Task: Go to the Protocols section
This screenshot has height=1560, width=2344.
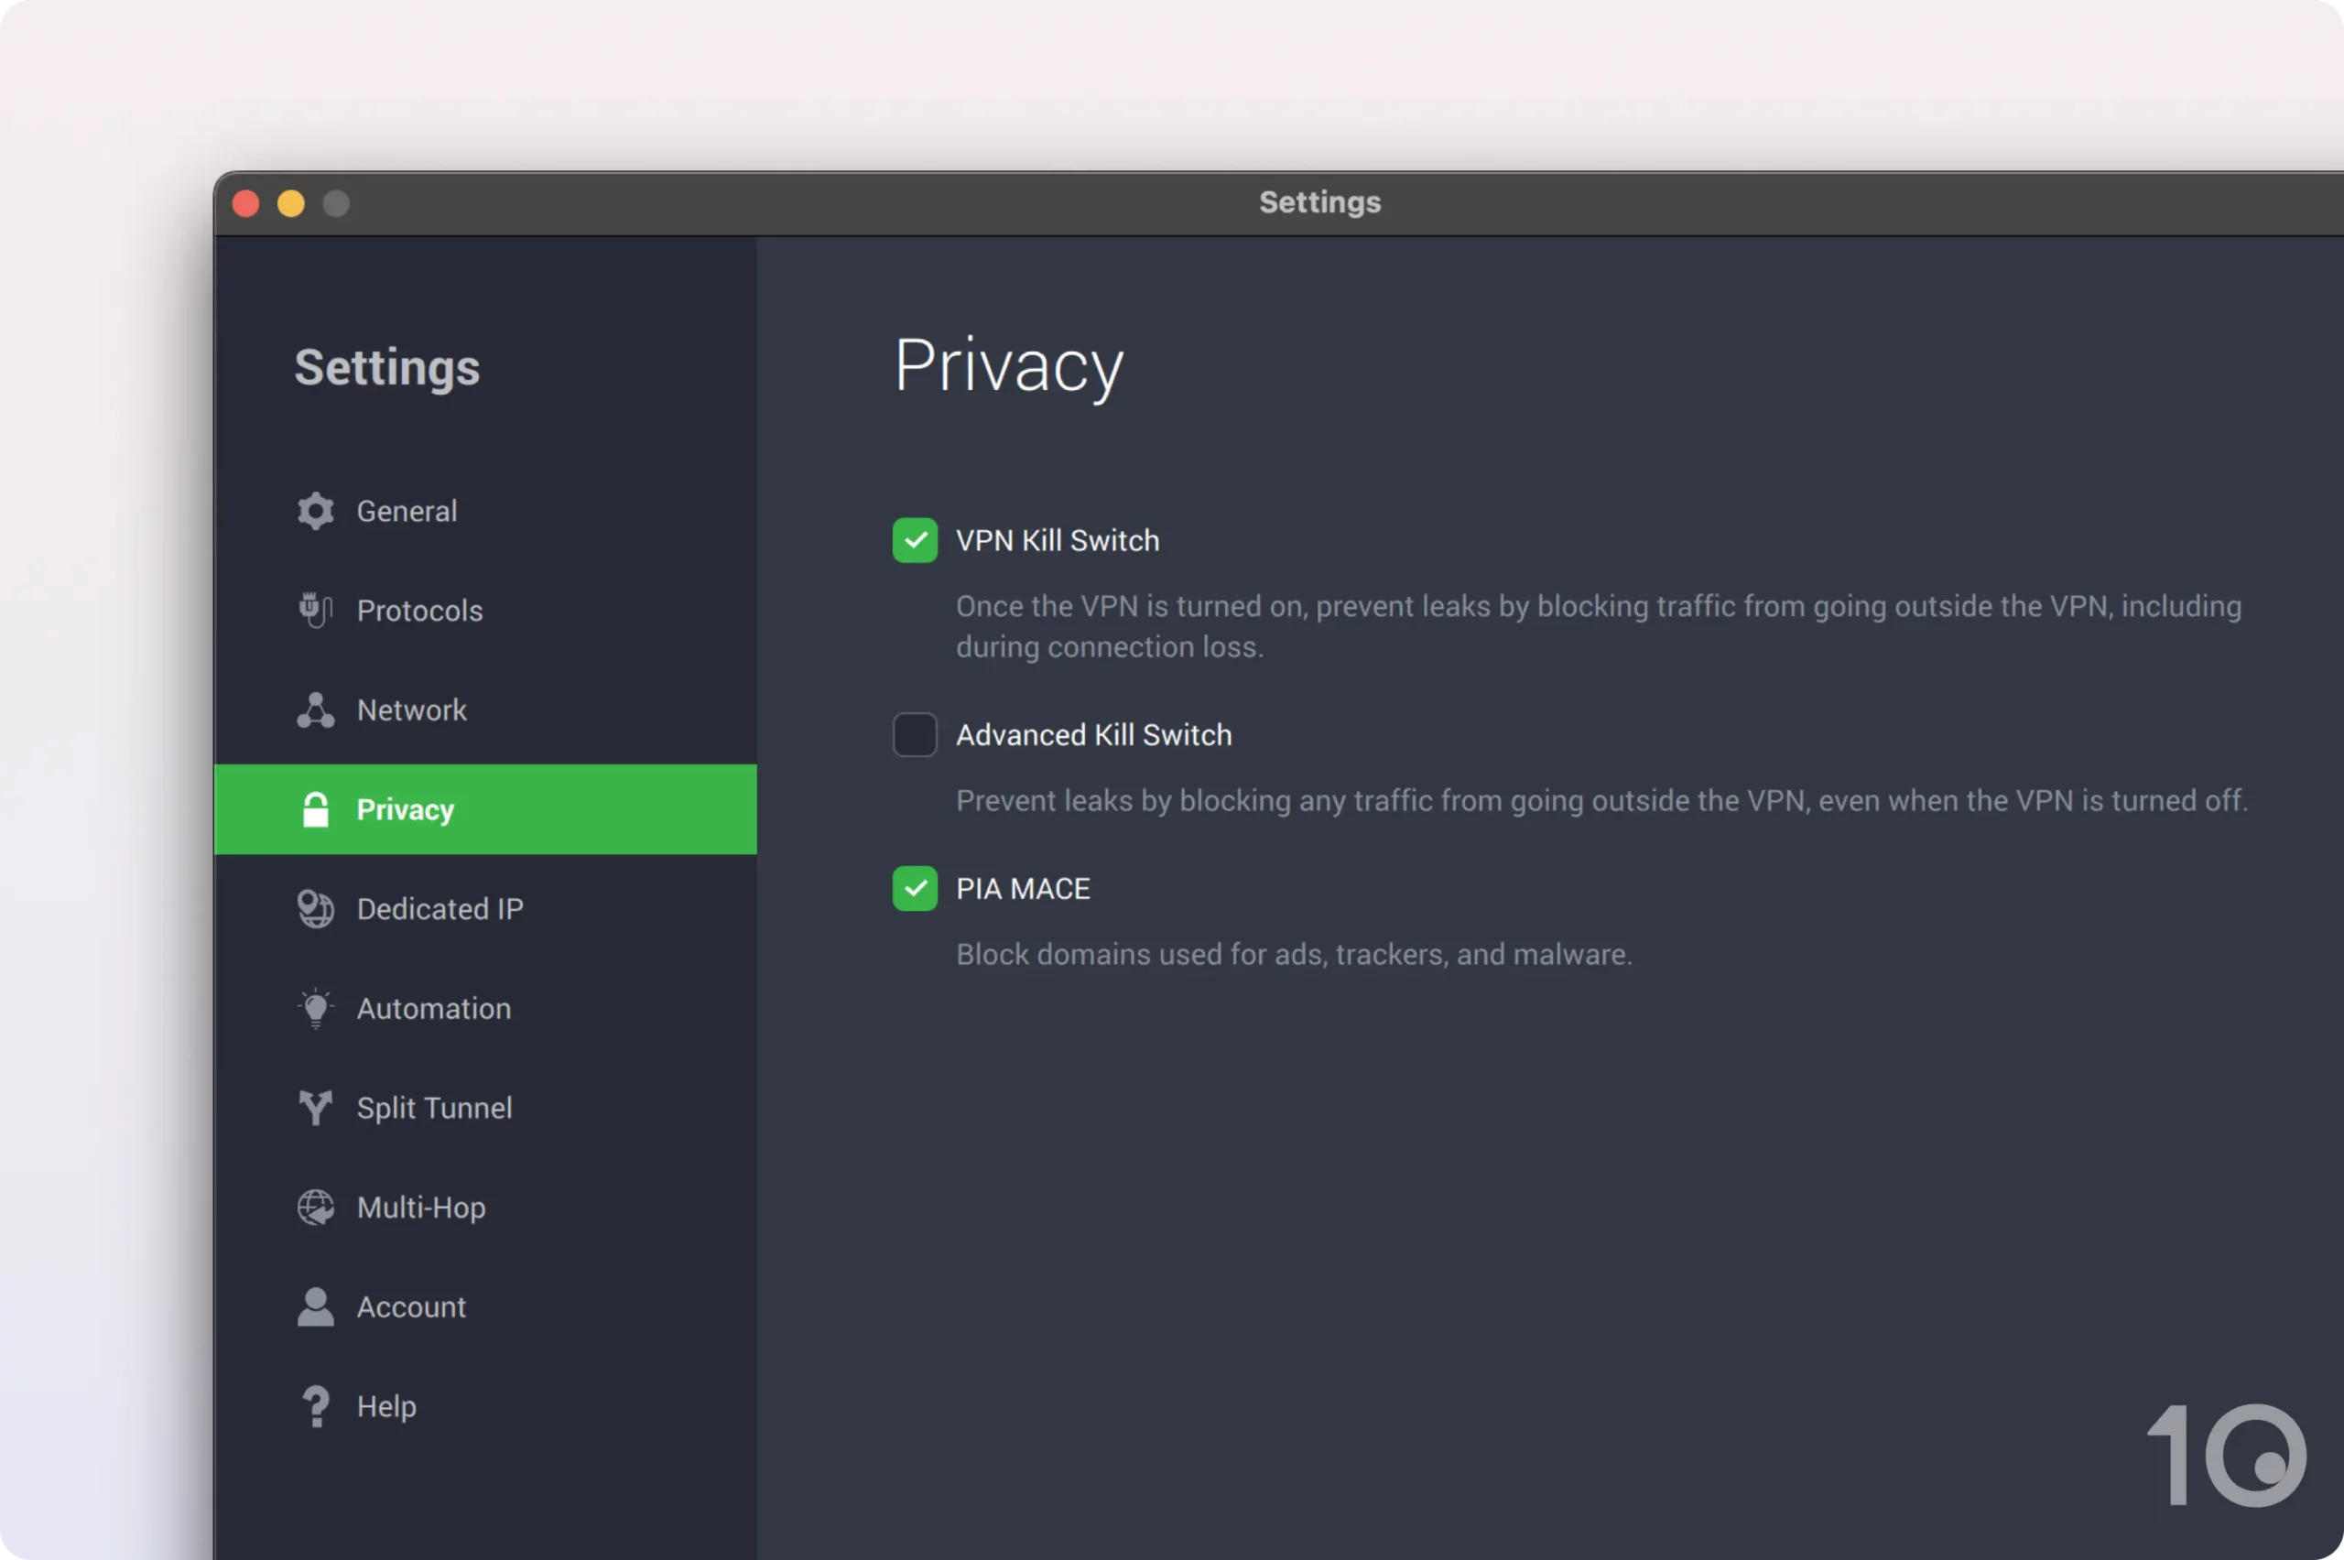Action: [x=484, y=610]
